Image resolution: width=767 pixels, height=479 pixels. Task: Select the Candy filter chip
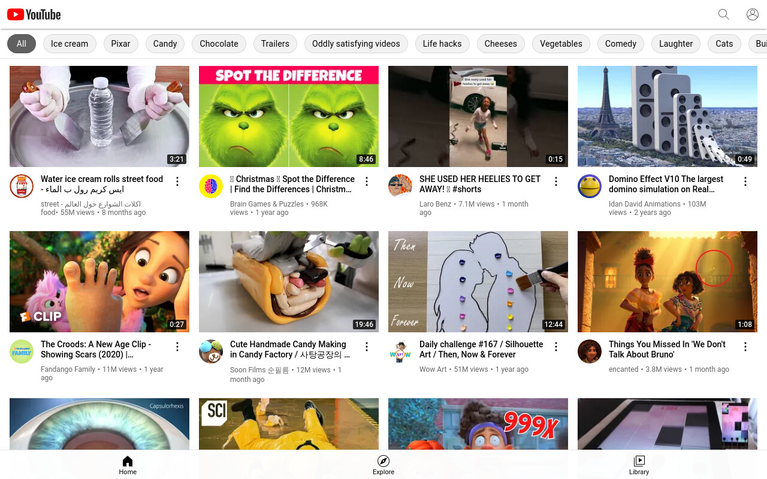pos(165,44)
